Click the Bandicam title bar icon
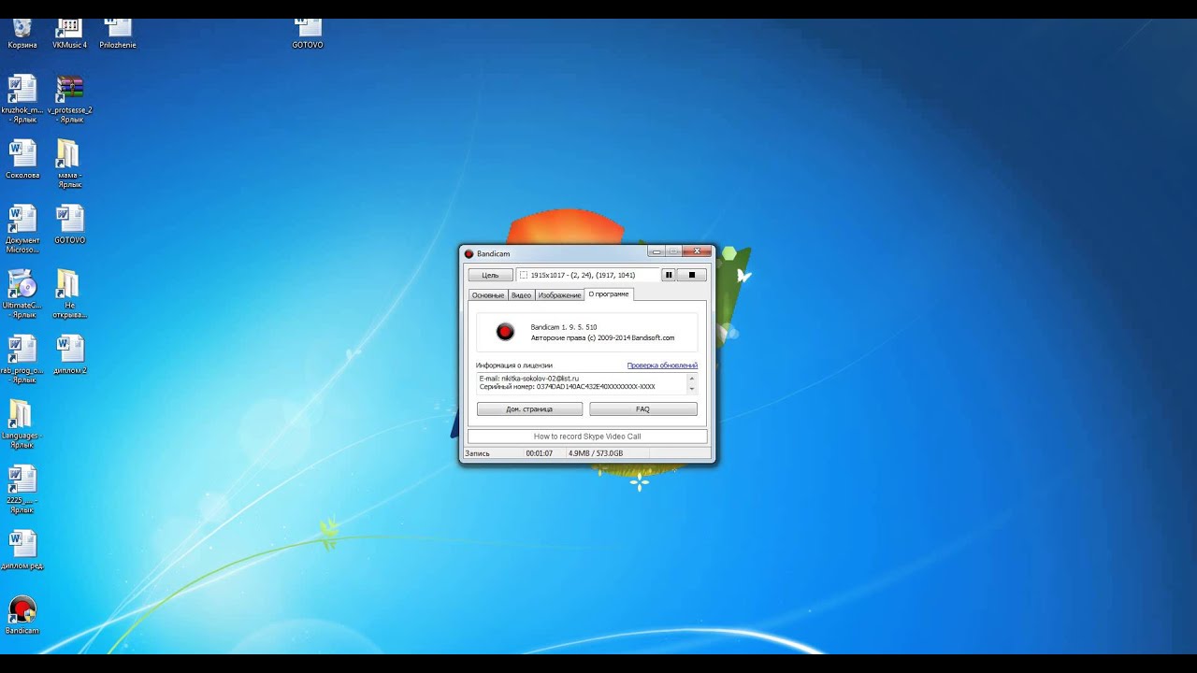Image resolution: width=1197 pixels, height=673 pixels. coord(469,254)
